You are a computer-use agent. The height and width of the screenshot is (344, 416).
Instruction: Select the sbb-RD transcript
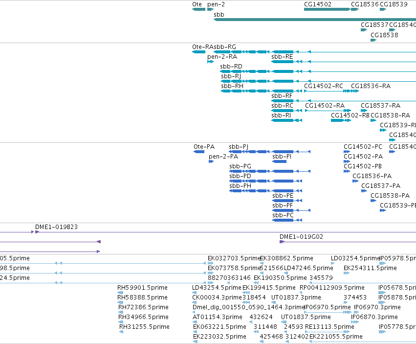318,71
